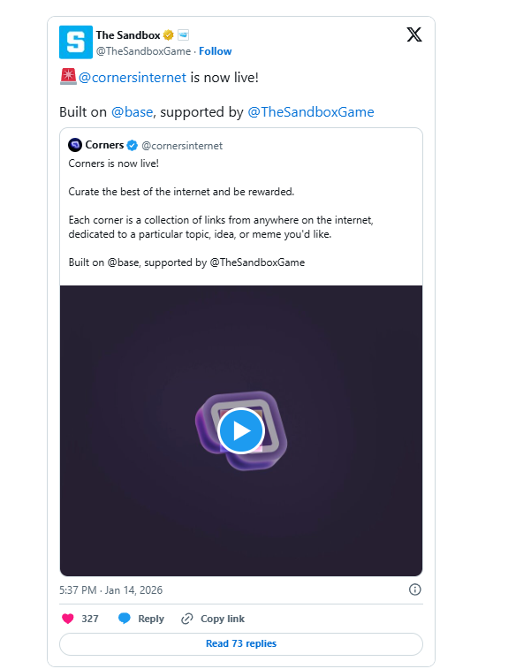Open the @base mention link
Screen dimensions: 531x669
(133, 112)
